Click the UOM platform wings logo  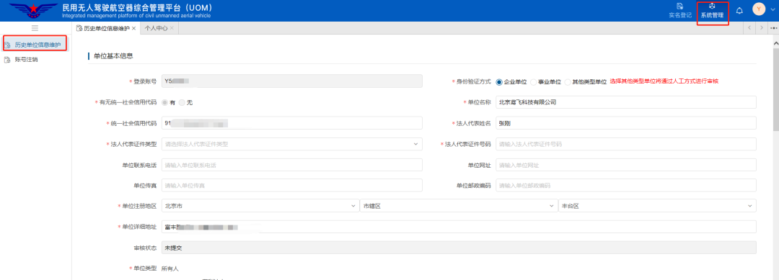tap(33, 10)
